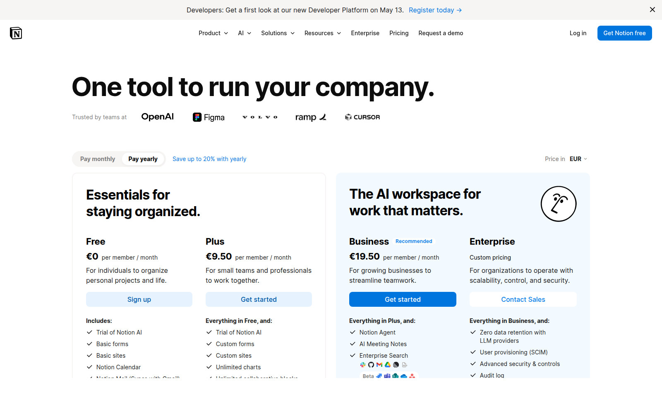Screen dimensions: 662x414
Task: Click the Google Drive icon under Enterprise Search
Action: (388, 365)
